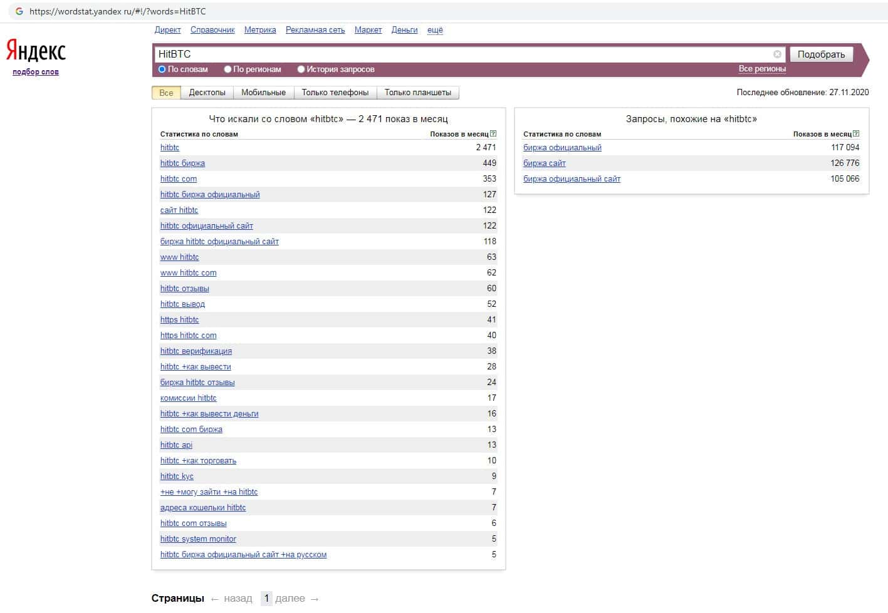This screenshot has width=888, height=613.
Task: Open the 'Только телефоны' tab
Action: tap(335, 93)
